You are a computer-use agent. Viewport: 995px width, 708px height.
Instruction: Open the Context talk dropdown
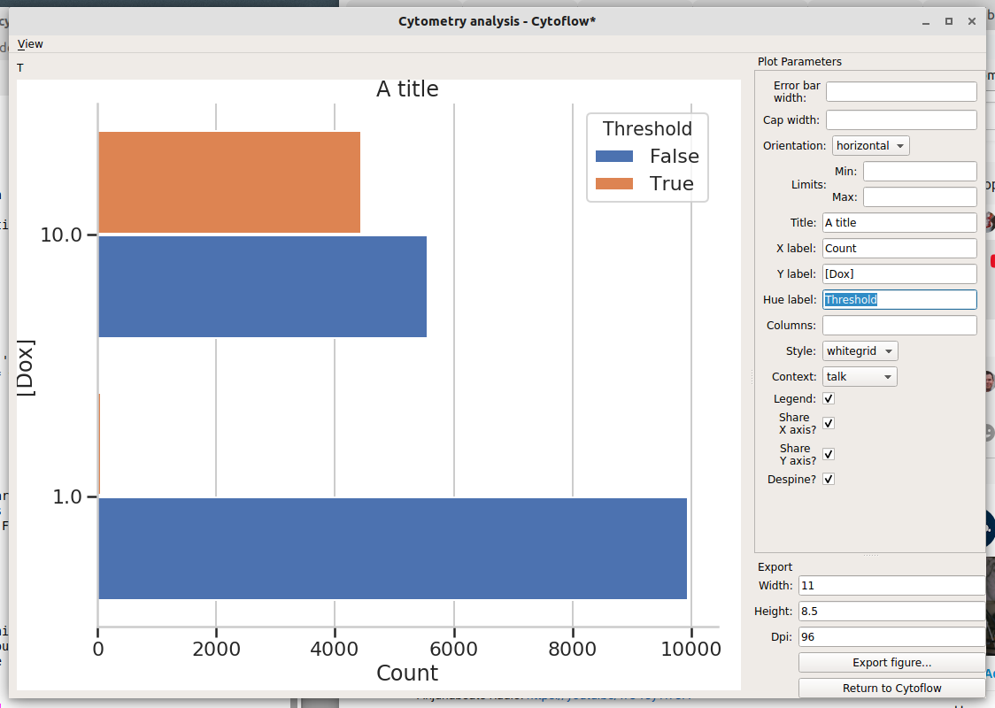pyautogui.click(x=860, y=377)
